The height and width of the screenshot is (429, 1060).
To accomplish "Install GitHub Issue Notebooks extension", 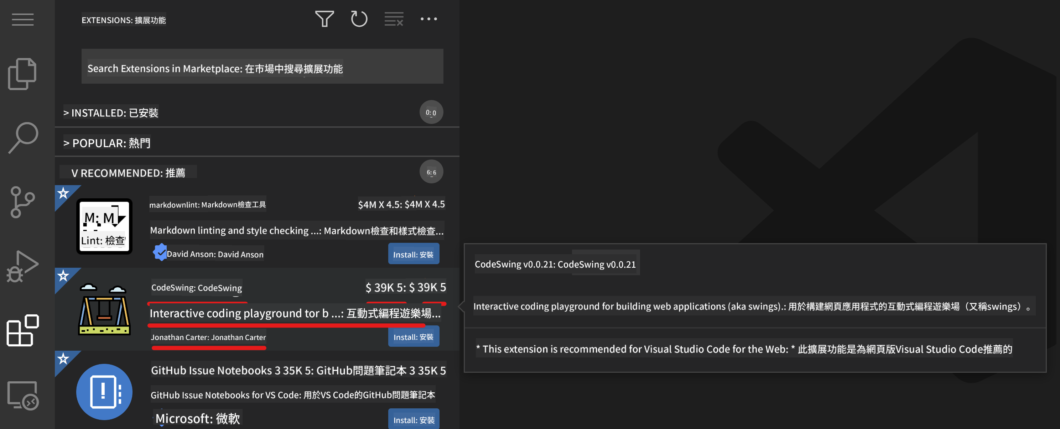I will tap(414, 419).
